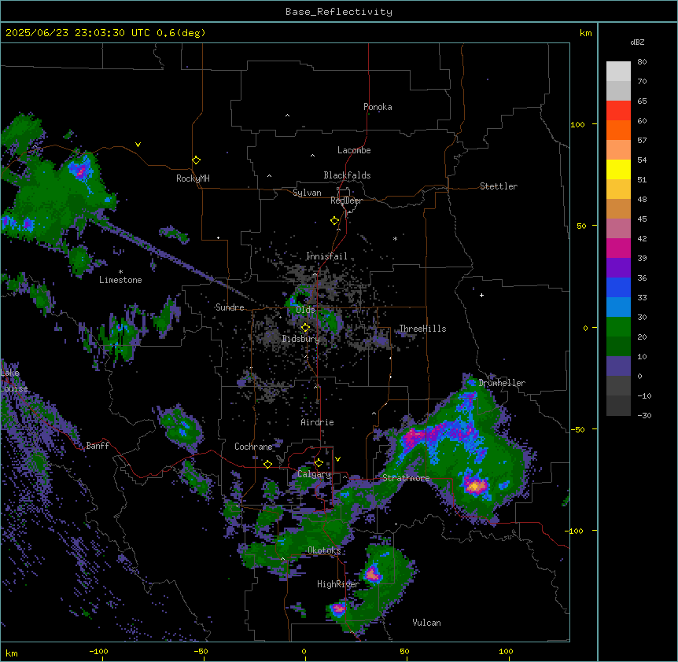The width and height of the screenshot is (678, 662).
Task: Click the yellow diamond marker south of RedDeer
Action: pos(334,221)
